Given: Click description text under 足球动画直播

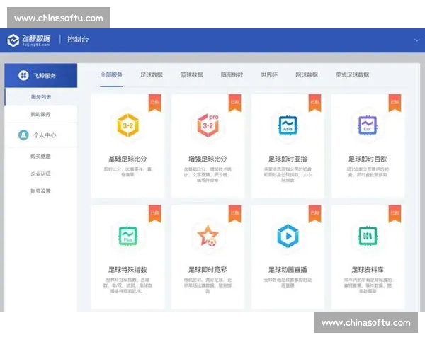Looking at the screenshot, I should tap(288, 283).
